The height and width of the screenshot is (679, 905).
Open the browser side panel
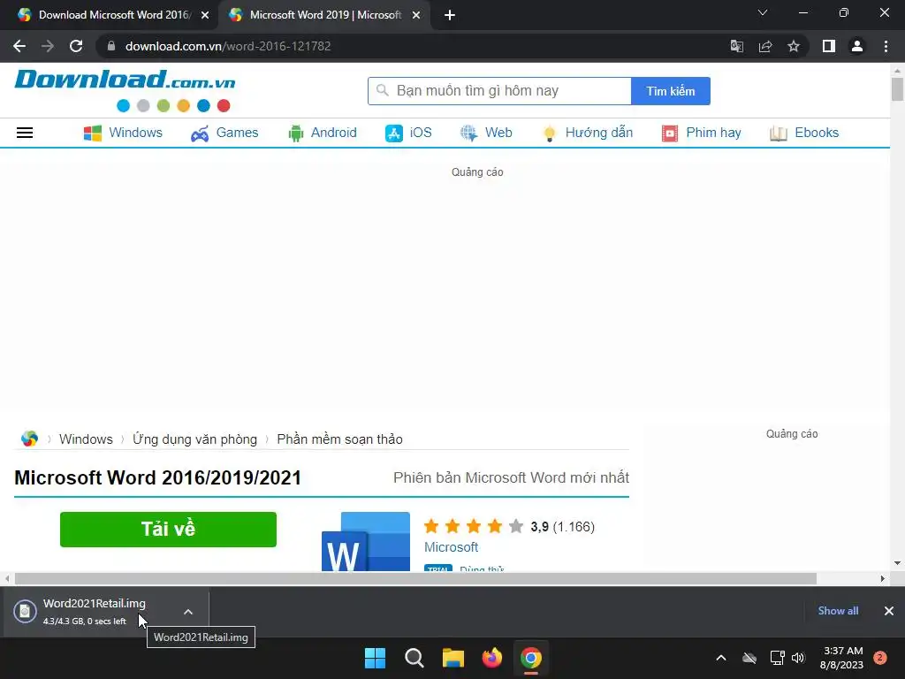(829, 46)
